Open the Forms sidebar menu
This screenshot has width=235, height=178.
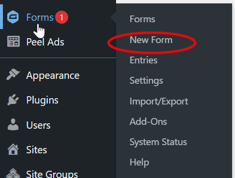(40, 17)
